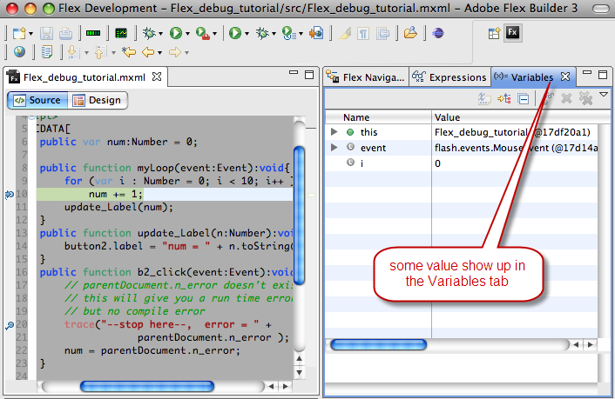Click the green Run button in toolbar
This screenshot has width=615, height=399.
tap(175, 33)
